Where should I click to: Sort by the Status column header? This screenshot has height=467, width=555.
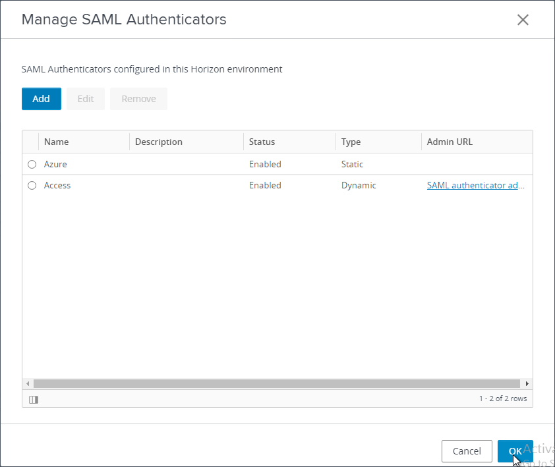262,142
